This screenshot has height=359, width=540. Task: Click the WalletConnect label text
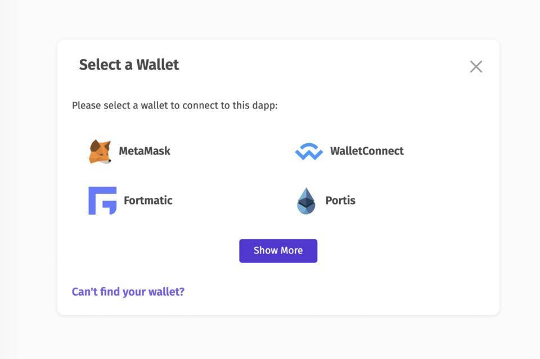point(367,151)
